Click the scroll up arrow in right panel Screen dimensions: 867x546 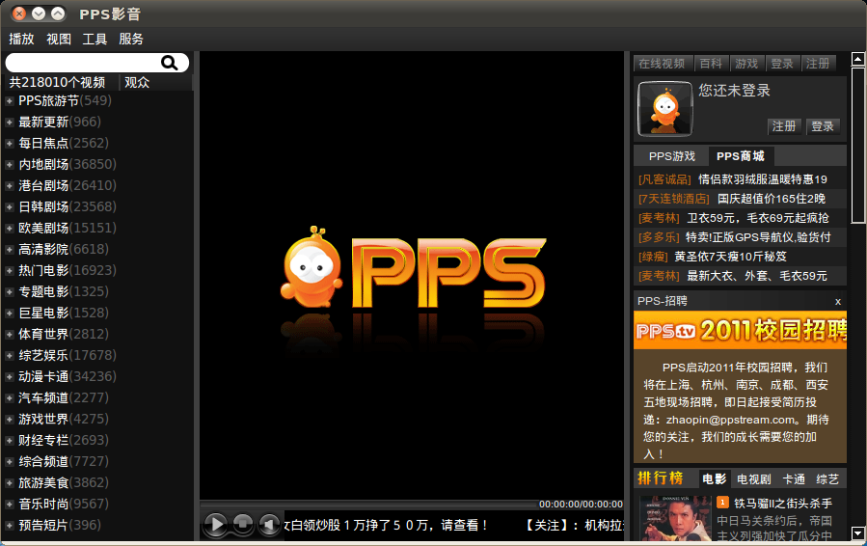[857, 59]
